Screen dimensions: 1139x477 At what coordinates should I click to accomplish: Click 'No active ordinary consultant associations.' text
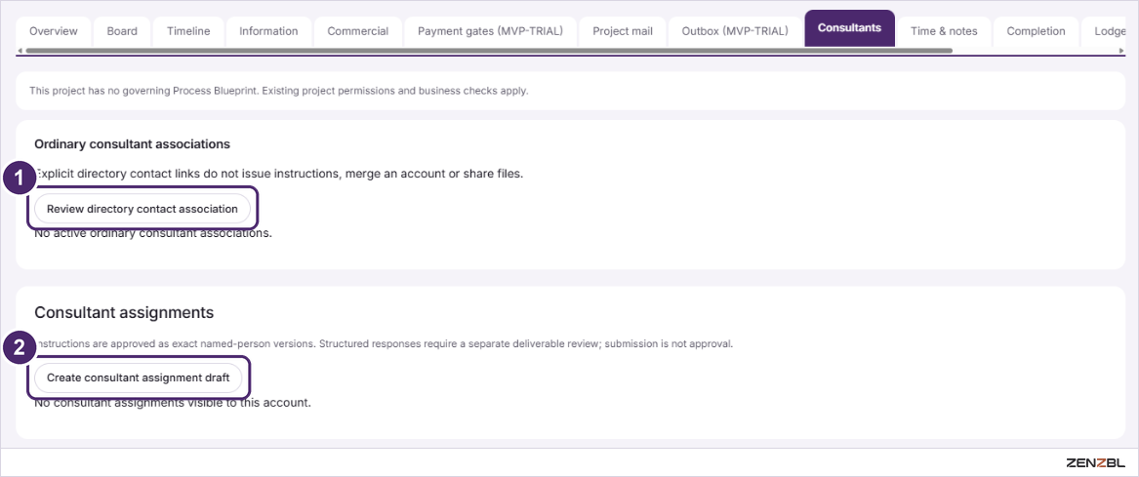coord(153,234)
